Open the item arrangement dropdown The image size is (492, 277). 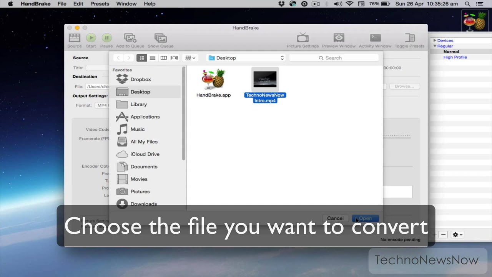pyautogui.click(x=190, y=58)
